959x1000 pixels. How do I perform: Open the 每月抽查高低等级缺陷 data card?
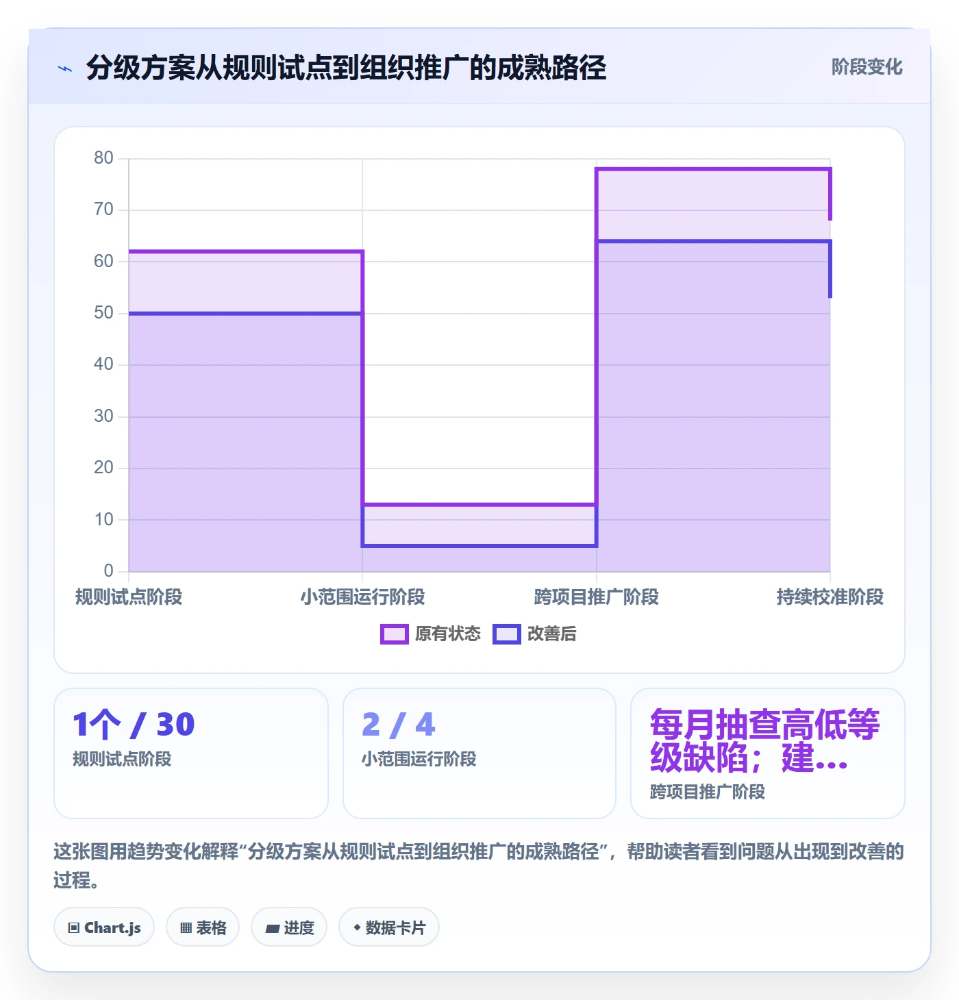(768, 753)
